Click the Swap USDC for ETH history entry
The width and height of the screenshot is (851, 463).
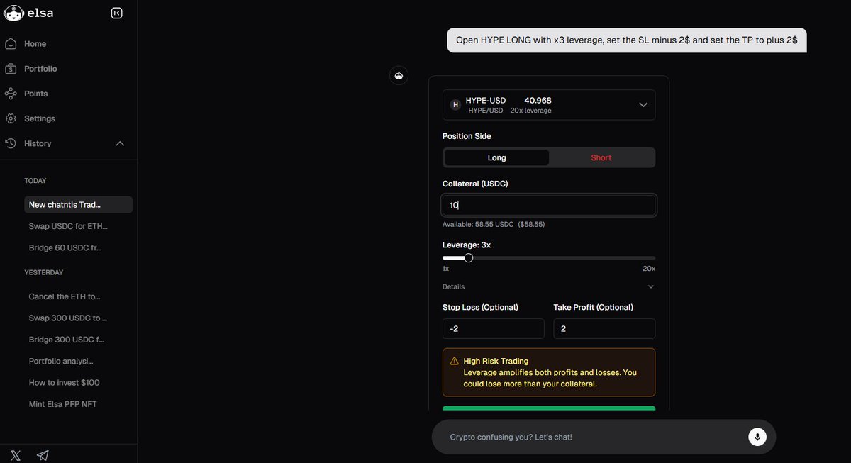click(67, 225)
